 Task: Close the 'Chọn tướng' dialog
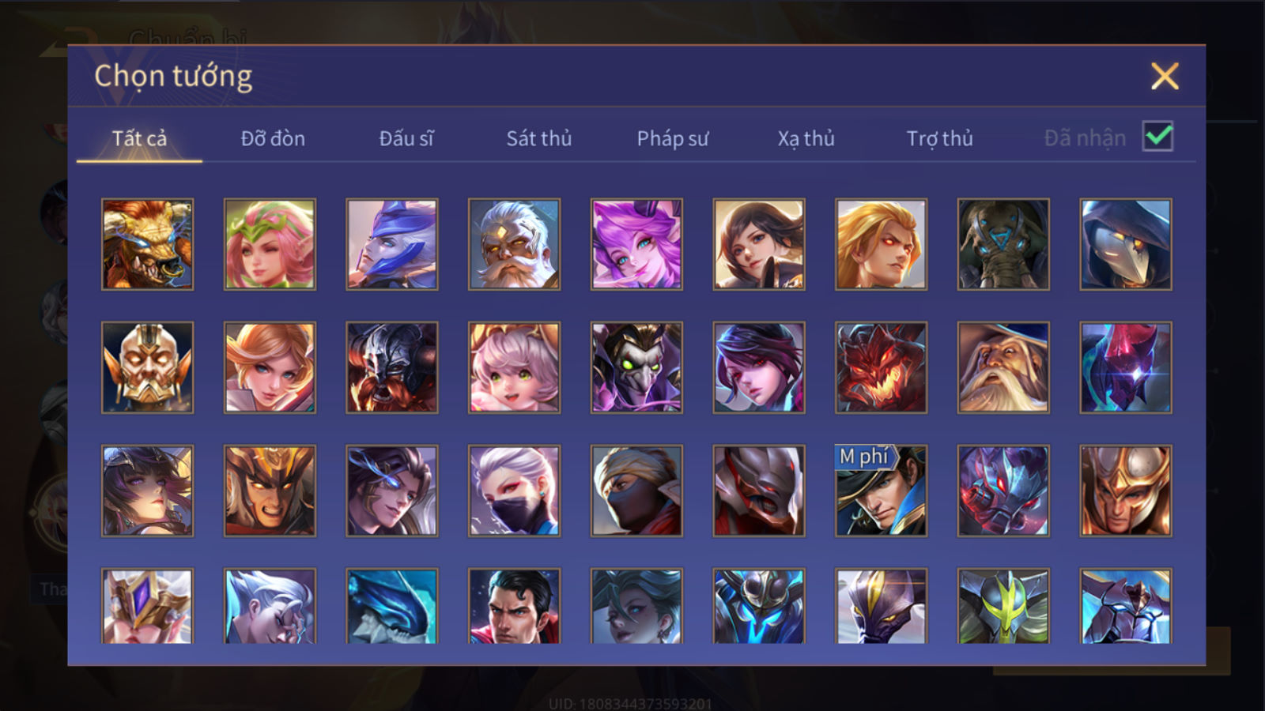click(x=1165, y=77)
